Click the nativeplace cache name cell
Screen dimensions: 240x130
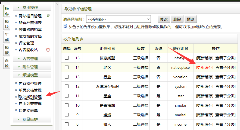[x=180, y=67]
